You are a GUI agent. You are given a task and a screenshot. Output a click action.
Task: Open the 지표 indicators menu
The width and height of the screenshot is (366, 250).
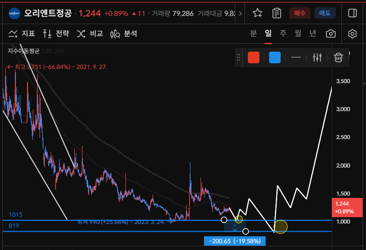pyautogui.click(x=22, y=34)
